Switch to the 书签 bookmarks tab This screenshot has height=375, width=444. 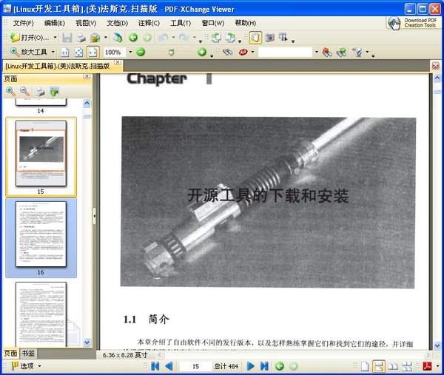[x=28, y=354]
